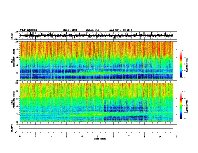The height and width of the screenshot is (153, 198).
Task: Click time axis tick label "4"
Action: point(82,136)
